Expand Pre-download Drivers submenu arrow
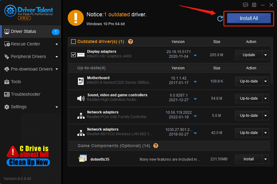The height and width of the screenshot is (184, 277). point(57,69)
